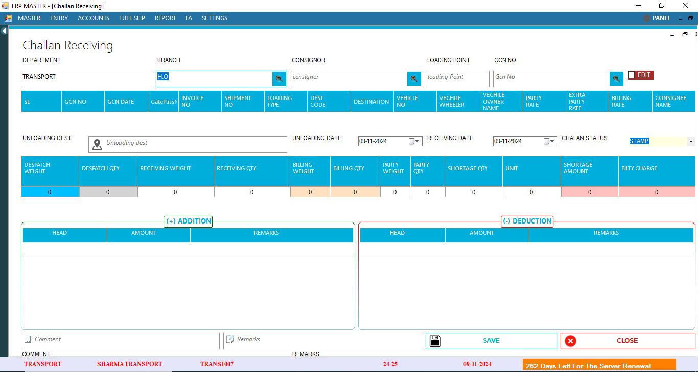
Task: Click the VEHICLE NO column header
Action: click(x=415, y=102)
